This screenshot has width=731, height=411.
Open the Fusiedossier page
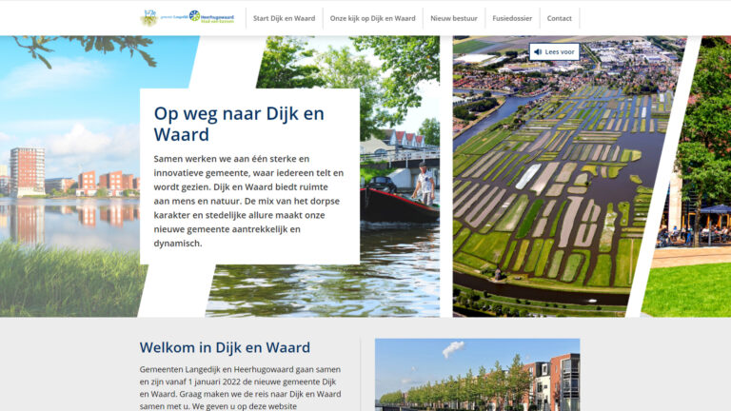512,18
